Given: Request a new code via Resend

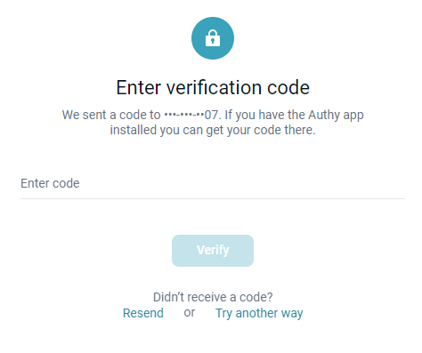Looking at the screenshot, I should tap(143, 313).
